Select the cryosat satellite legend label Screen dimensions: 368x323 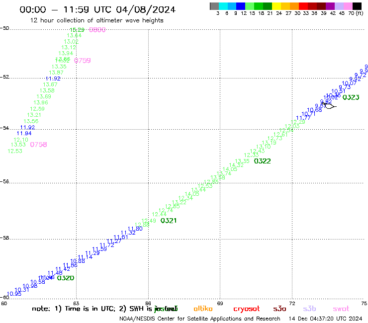pyautogui.click(x=247, y=309)
